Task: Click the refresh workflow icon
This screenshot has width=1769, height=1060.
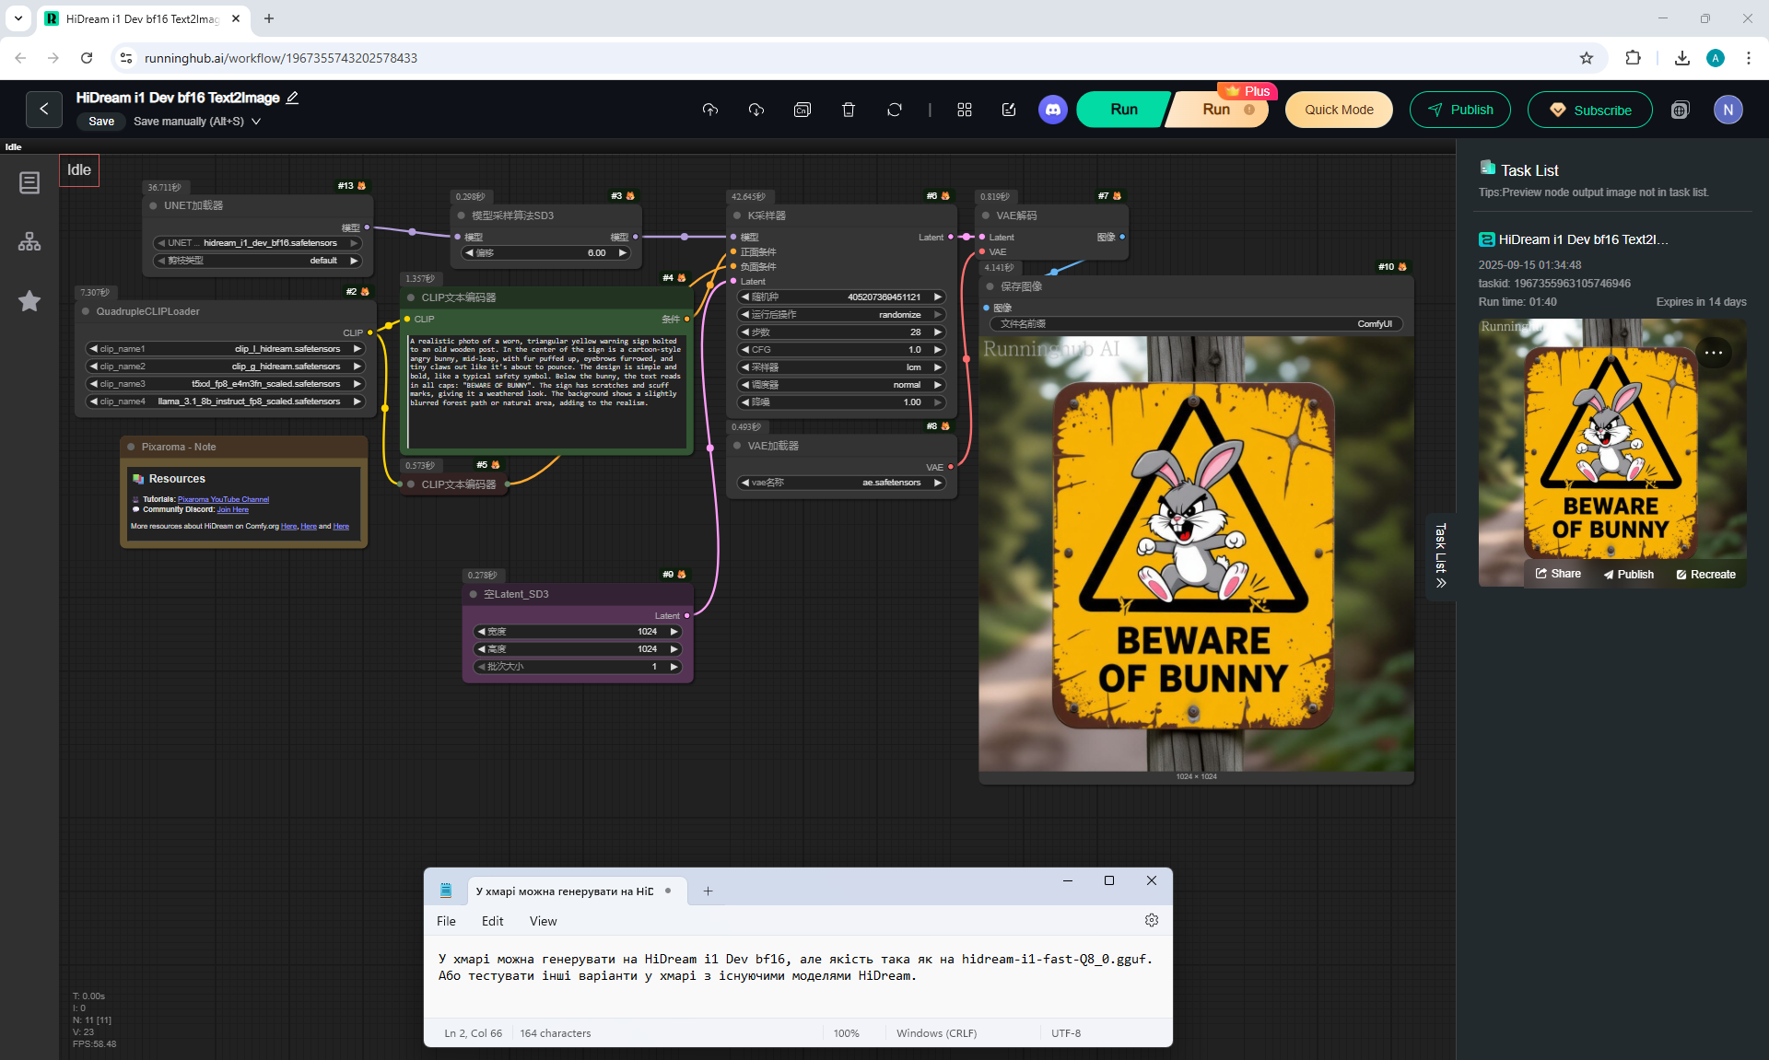Action: pos(894,110)
